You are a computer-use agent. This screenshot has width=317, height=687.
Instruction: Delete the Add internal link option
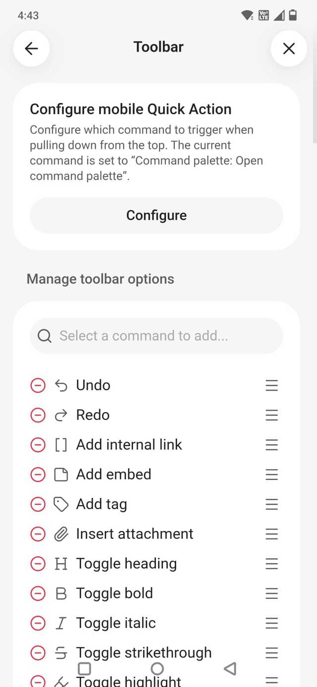click(x=38, y=445)
